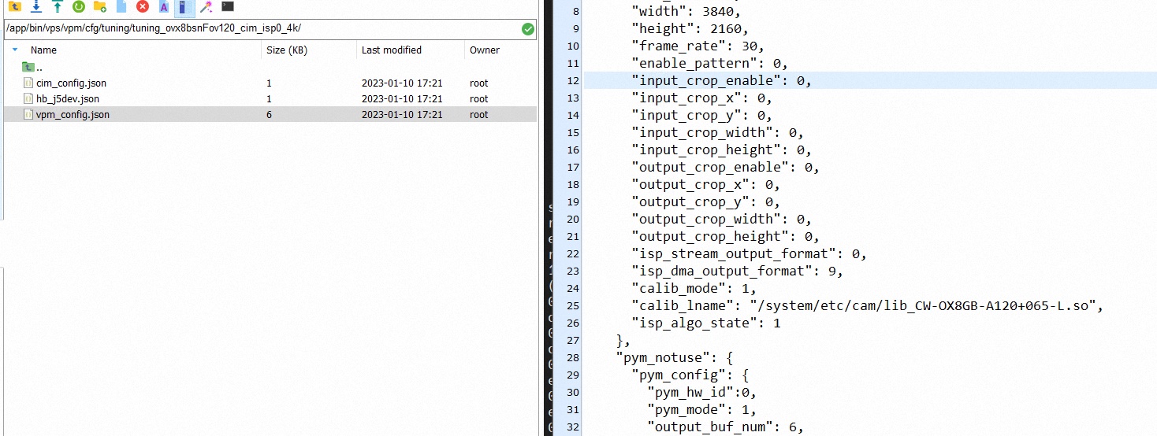Screen dimensions: 1157x436
Task: Sort files by Size (KB) column
Action: 287,50
